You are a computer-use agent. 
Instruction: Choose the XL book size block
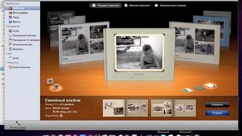pos(50,81)
